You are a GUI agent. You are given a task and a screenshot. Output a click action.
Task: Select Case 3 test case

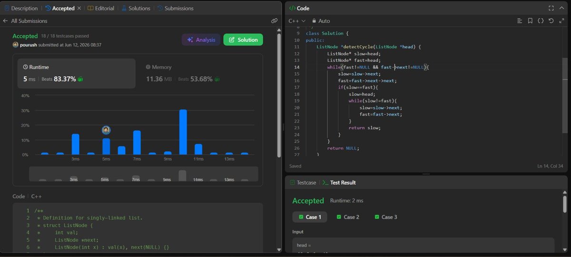[386, 217]
